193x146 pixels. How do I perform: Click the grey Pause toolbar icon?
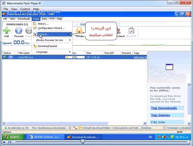point(29,31)
